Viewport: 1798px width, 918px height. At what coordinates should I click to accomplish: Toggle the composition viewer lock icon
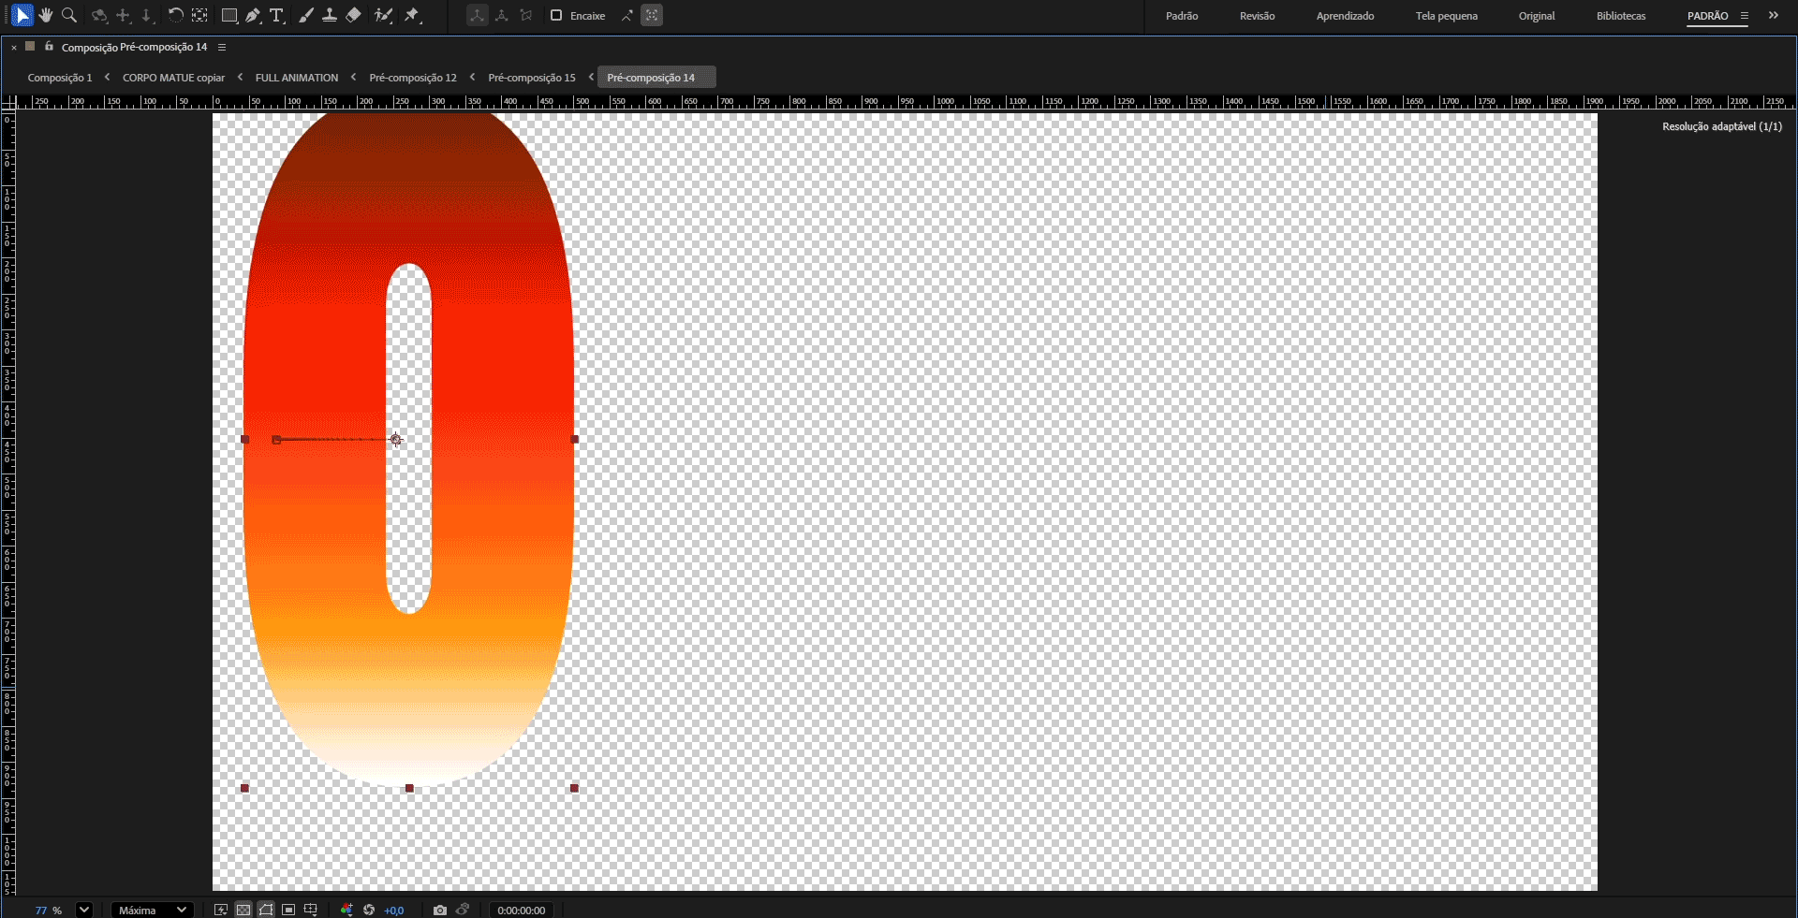(50, 46)
